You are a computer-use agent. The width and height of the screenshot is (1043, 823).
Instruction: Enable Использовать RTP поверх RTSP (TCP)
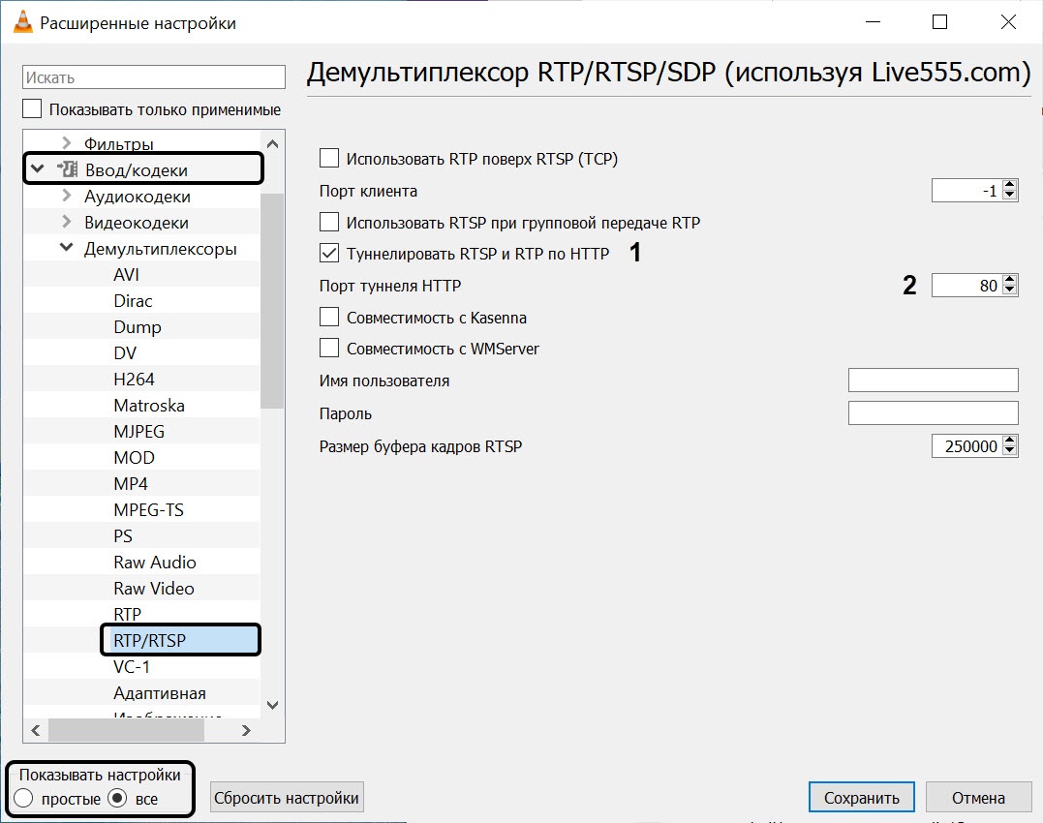pos(329,158)
